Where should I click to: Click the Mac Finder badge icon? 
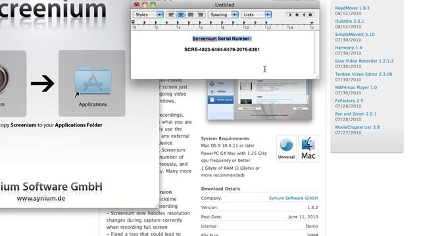(309, 149)
